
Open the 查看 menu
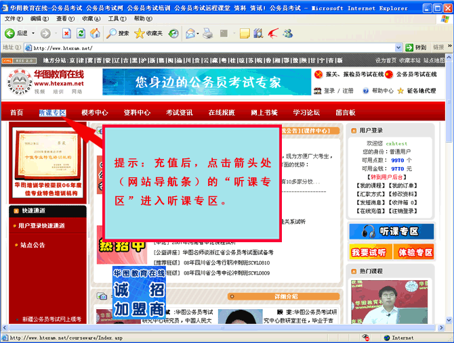(x=65, y=19)
